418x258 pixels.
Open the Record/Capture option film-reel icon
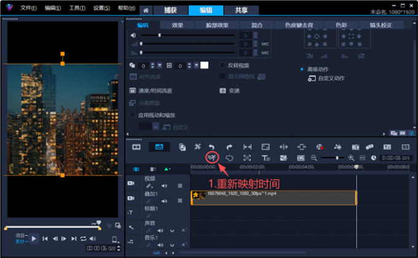[320, 147]
